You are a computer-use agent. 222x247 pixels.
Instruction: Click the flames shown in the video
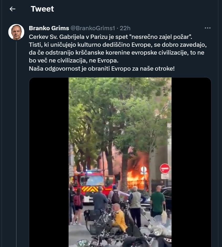[x=137, y=175]
